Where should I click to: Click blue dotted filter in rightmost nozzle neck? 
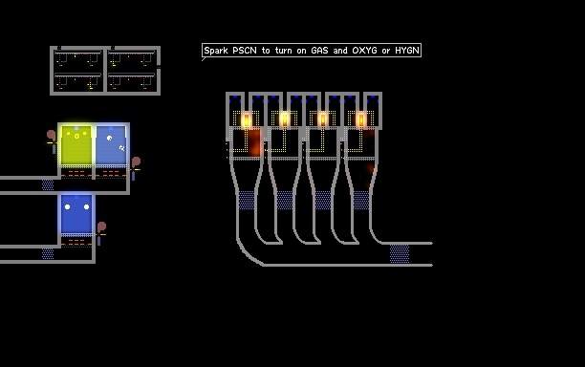pos(361,200)
